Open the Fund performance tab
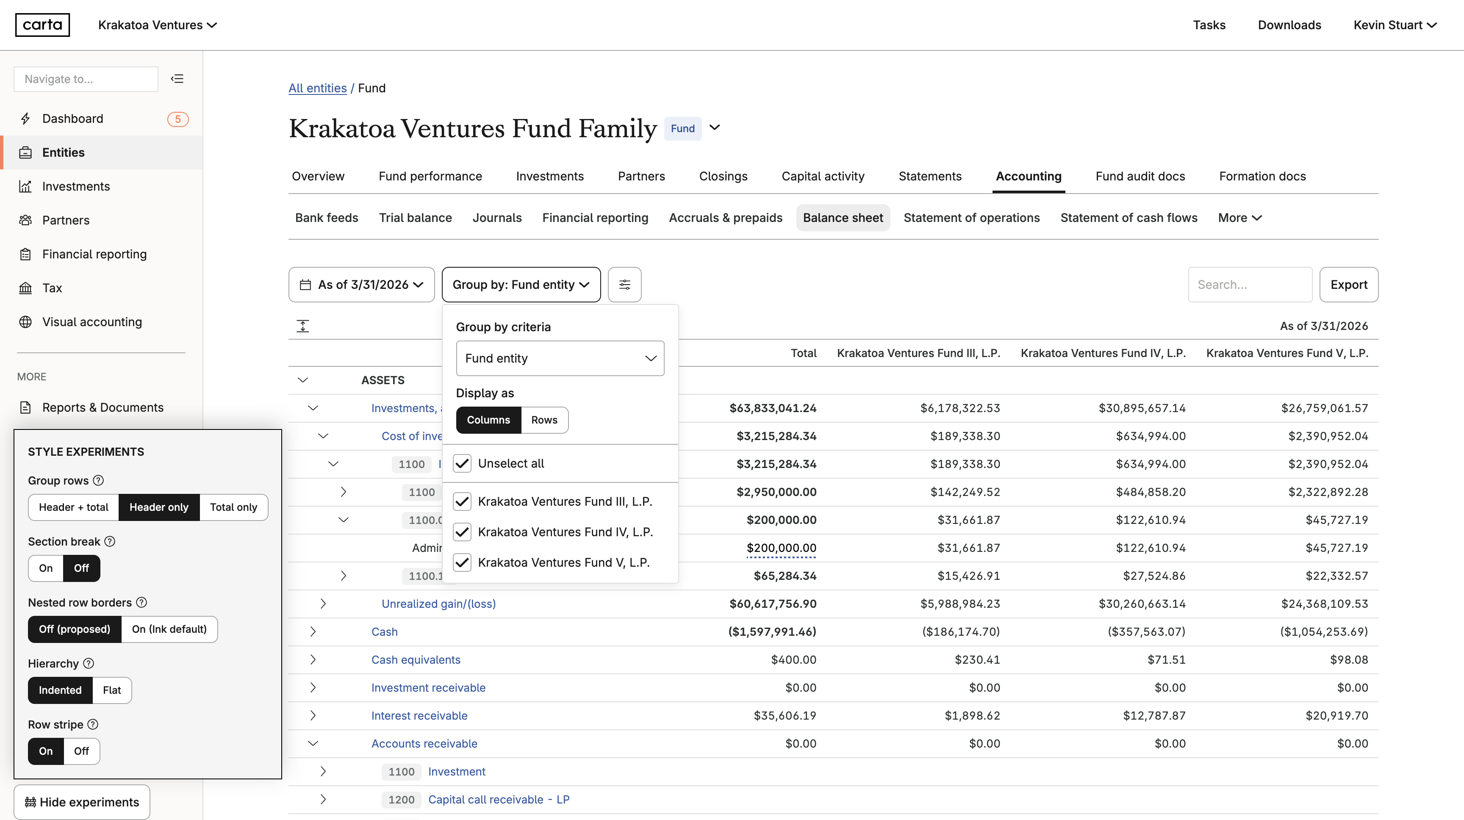 click(430, 176)
